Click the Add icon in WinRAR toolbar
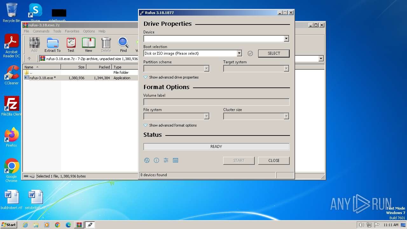This screenshot has width=407, height=229. click(34, 45)
